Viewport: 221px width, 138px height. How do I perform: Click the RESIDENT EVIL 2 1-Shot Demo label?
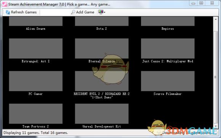click(x=102, y=95)
